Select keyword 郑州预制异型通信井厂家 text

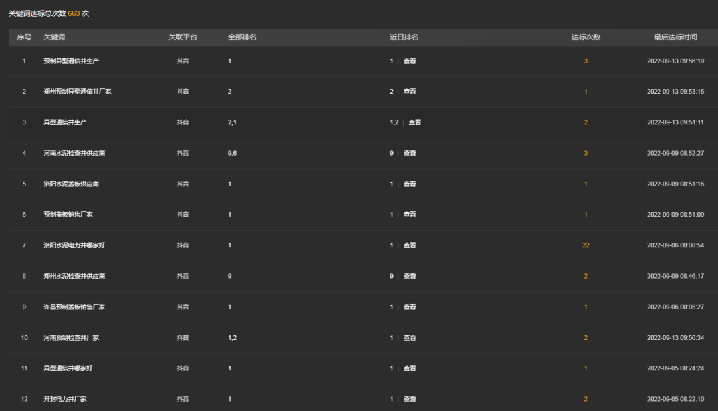pyautogui.click(x=77, y=92)
